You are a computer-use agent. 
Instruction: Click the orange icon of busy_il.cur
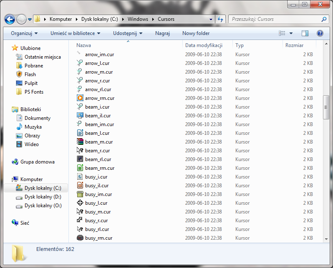(80, 185)
